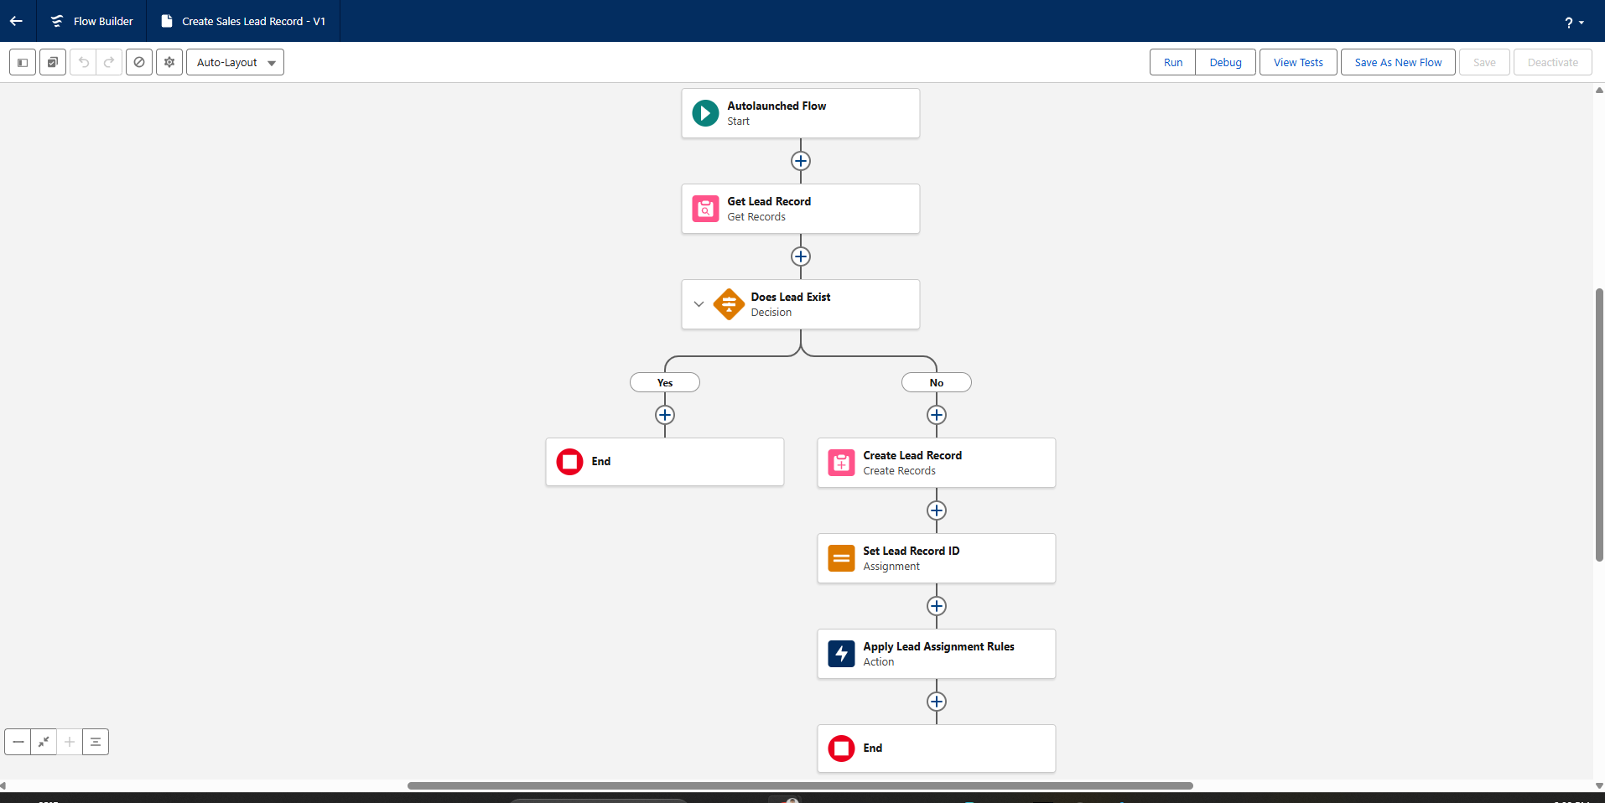
Task: Click the Run button
Action: point(1173,62)
